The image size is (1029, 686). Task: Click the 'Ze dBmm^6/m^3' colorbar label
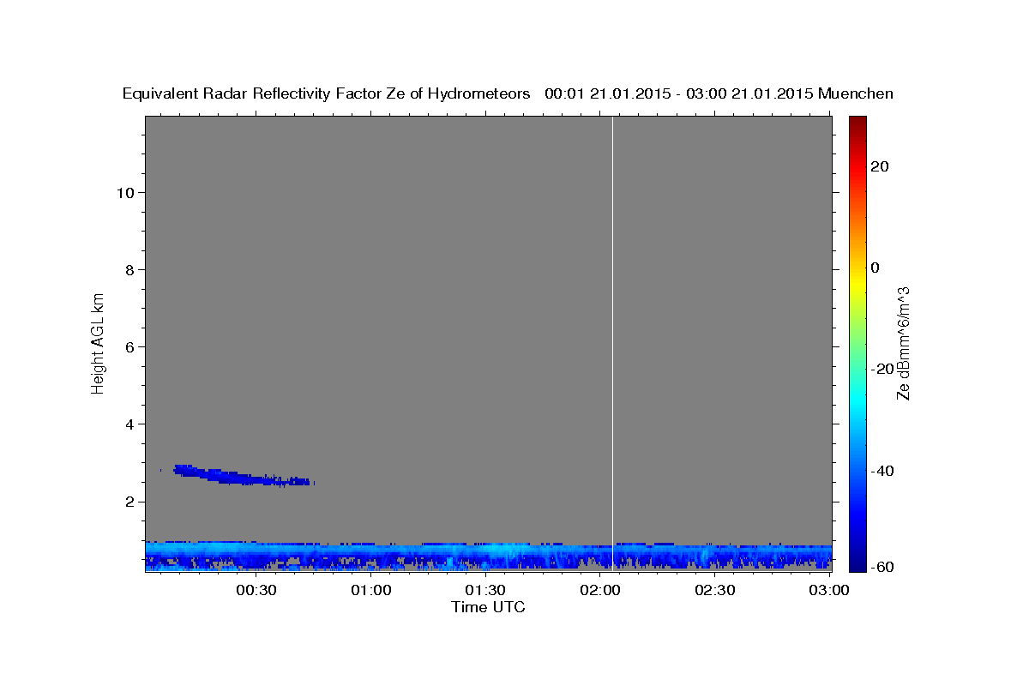click(903, 343)
